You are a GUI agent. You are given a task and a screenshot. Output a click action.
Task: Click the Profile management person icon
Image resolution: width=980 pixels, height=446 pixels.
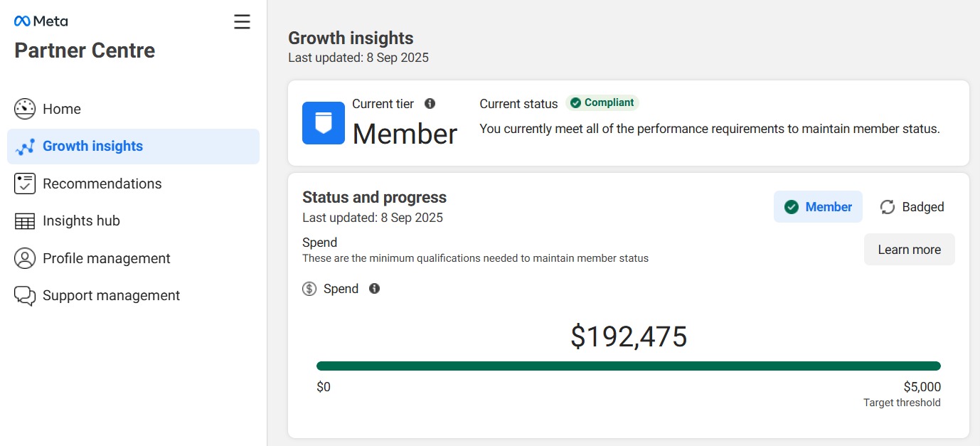25,258
